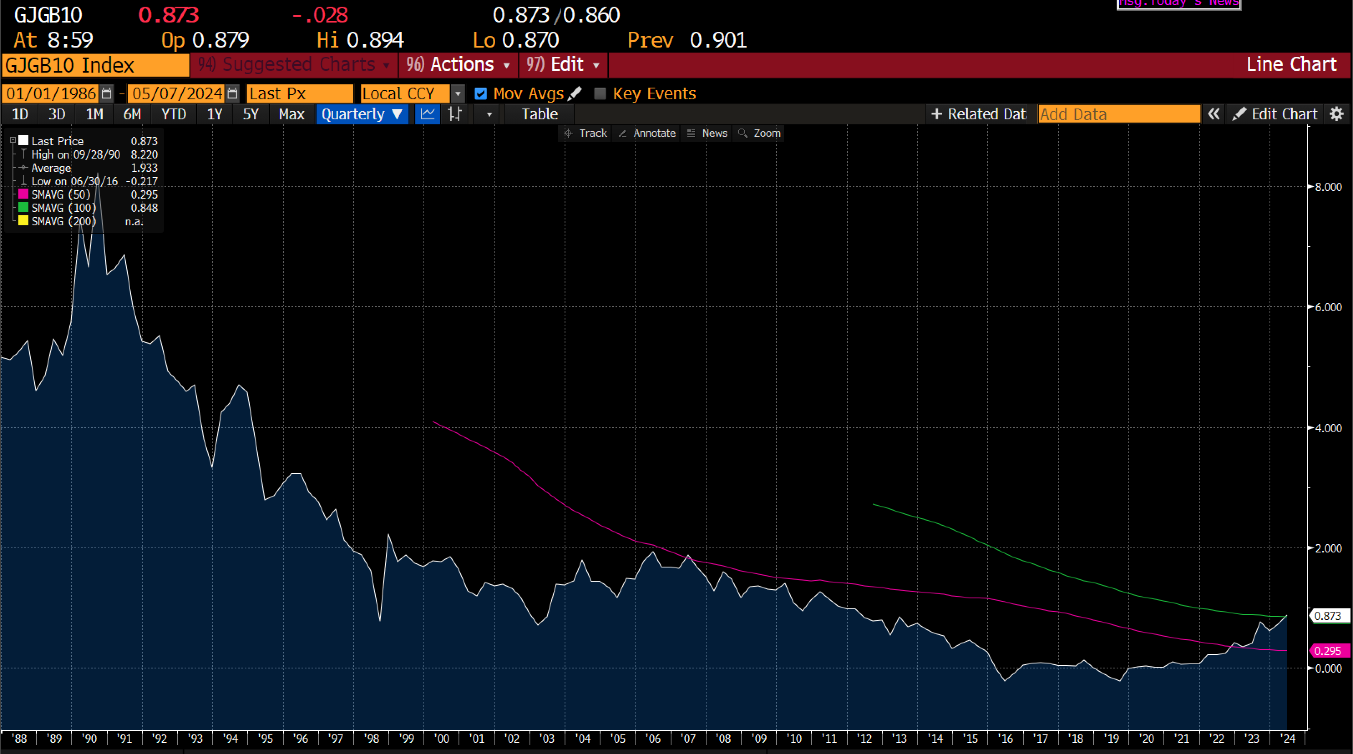The height and width of the screenshot is (754, 1353).
Task: Enable the Key Events checkbox
Action: (600, 94)
